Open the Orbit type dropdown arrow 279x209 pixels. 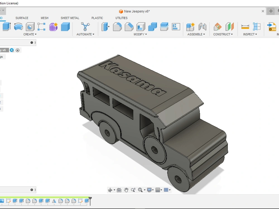[114, 190]
